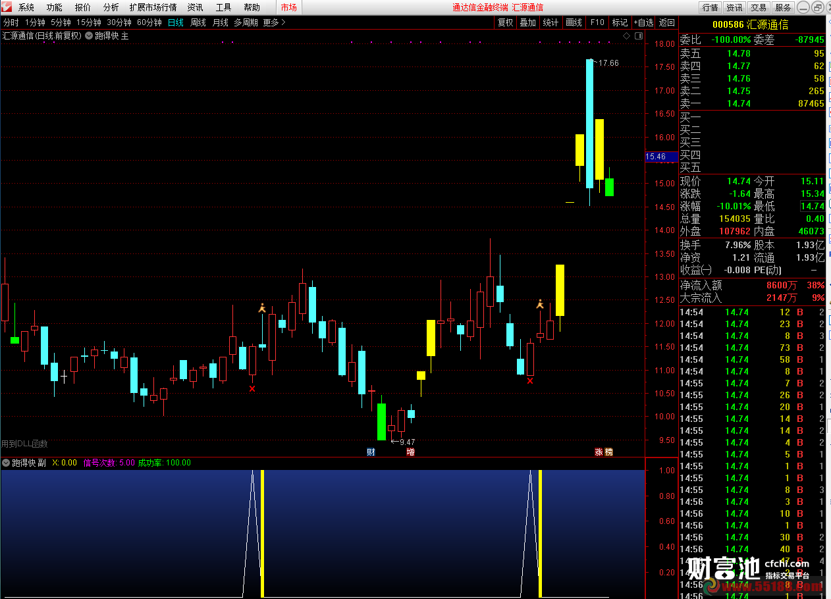Image resolution: width=831 pixels, height=599 pixels.
Task: Select the 15分钟 period
Action: 89,22
